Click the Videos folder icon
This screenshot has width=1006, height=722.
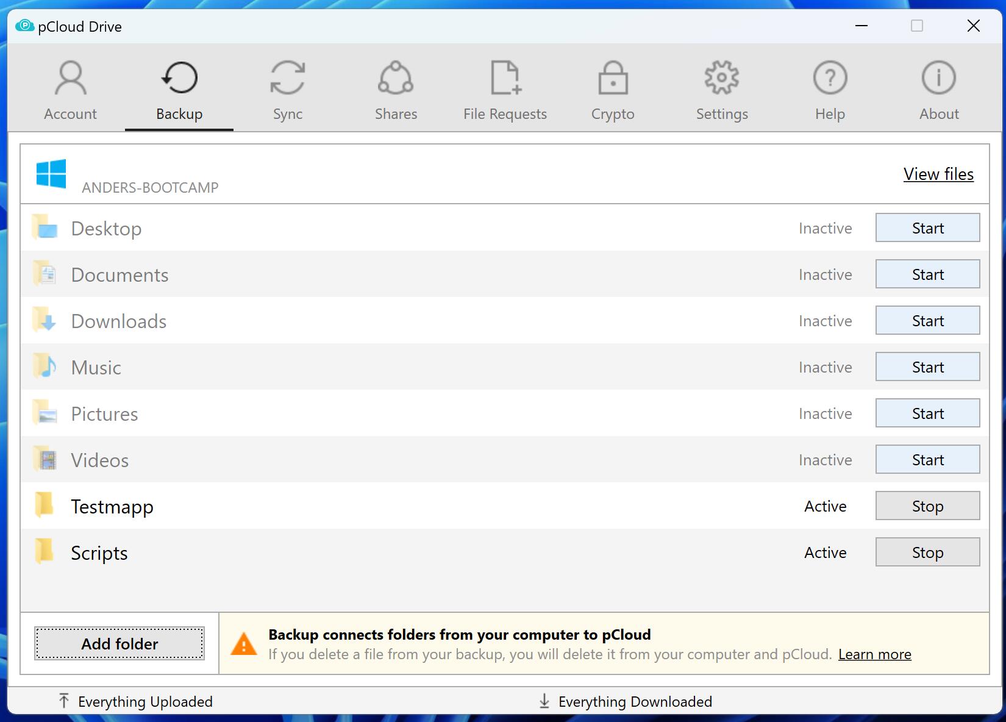coord(45,460)
